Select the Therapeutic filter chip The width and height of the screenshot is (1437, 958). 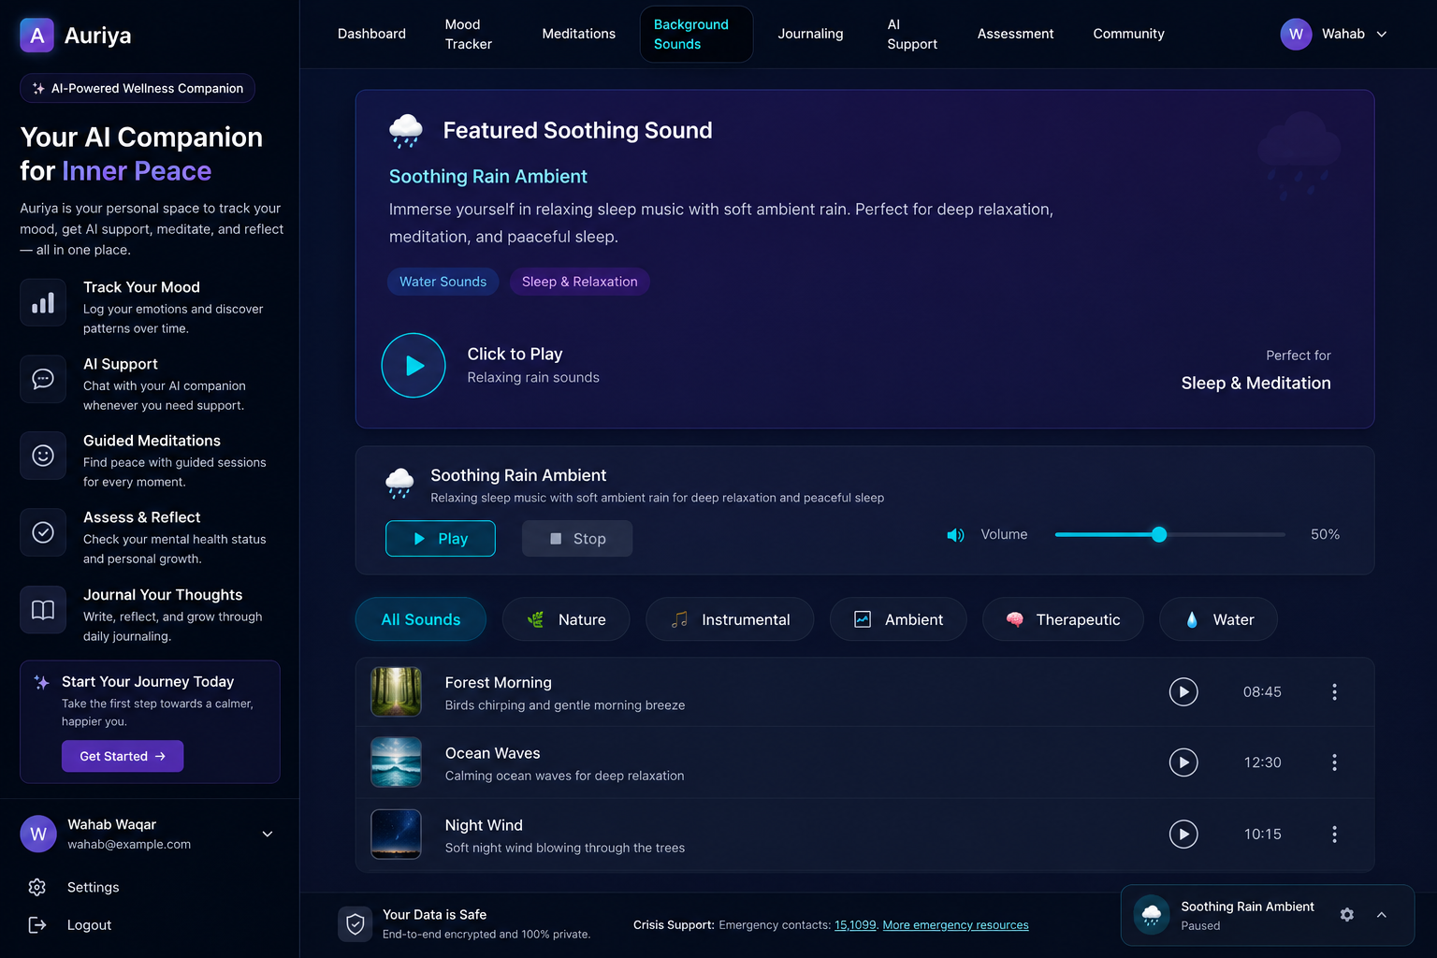point(1063,619)
